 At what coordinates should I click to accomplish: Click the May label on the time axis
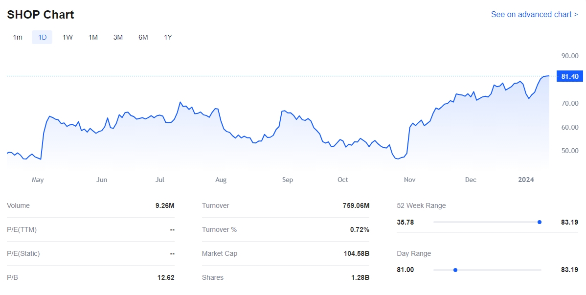coord(38,180)
